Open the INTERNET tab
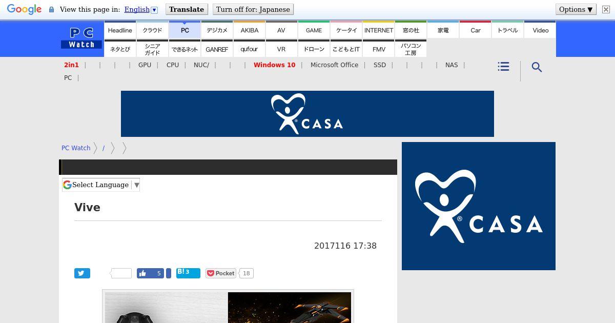The height and width of the screenshot is (323, 615). click(x=379, y=30)
